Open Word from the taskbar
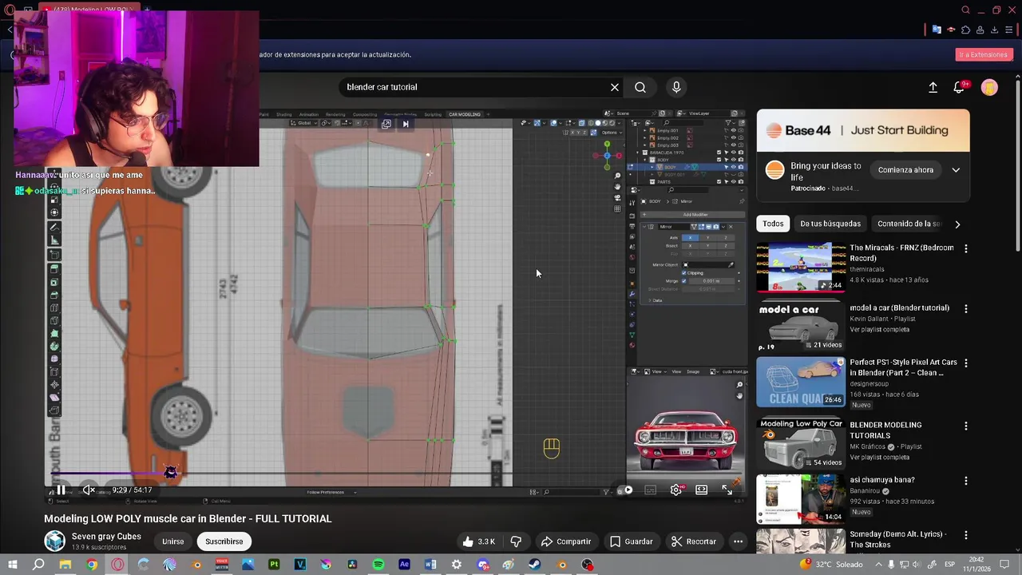This screenshot has width=1022, height=575. pos(430,565)
